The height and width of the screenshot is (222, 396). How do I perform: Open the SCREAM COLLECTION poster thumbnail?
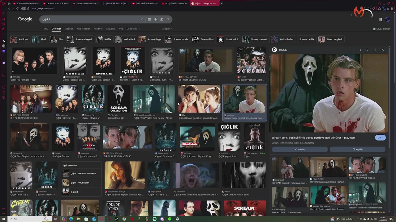(x=118, y=99)
